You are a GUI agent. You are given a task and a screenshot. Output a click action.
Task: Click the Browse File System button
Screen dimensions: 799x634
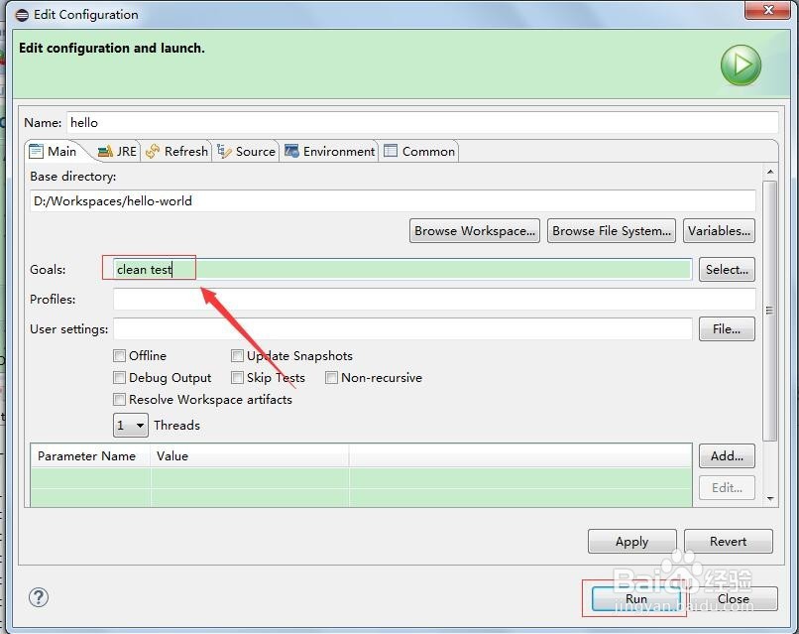(612, 231)
